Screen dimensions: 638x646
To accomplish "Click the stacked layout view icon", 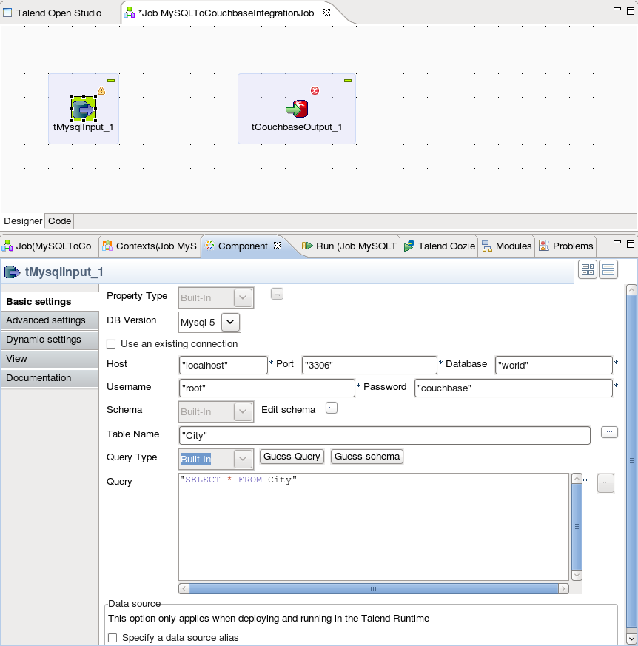I will (608, 270).
